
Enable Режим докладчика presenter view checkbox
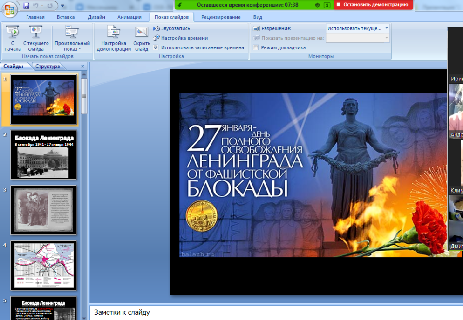256,47
